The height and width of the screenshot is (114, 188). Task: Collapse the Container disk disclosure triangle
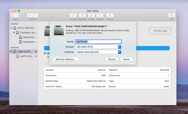14,32
